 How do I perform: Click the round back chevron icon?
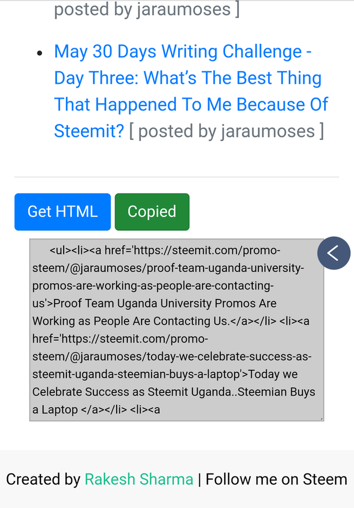click(x=334, y=253)
